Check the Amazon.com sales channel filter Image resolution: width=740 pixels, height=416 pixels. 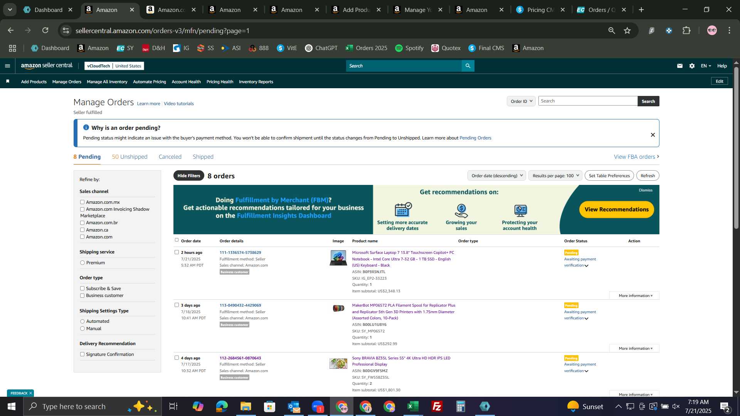[82, 237]
